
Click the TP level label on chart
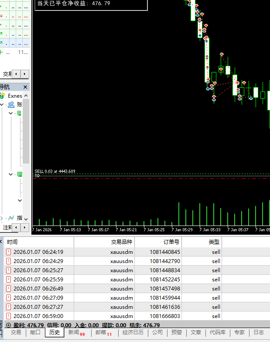(38, 176)
